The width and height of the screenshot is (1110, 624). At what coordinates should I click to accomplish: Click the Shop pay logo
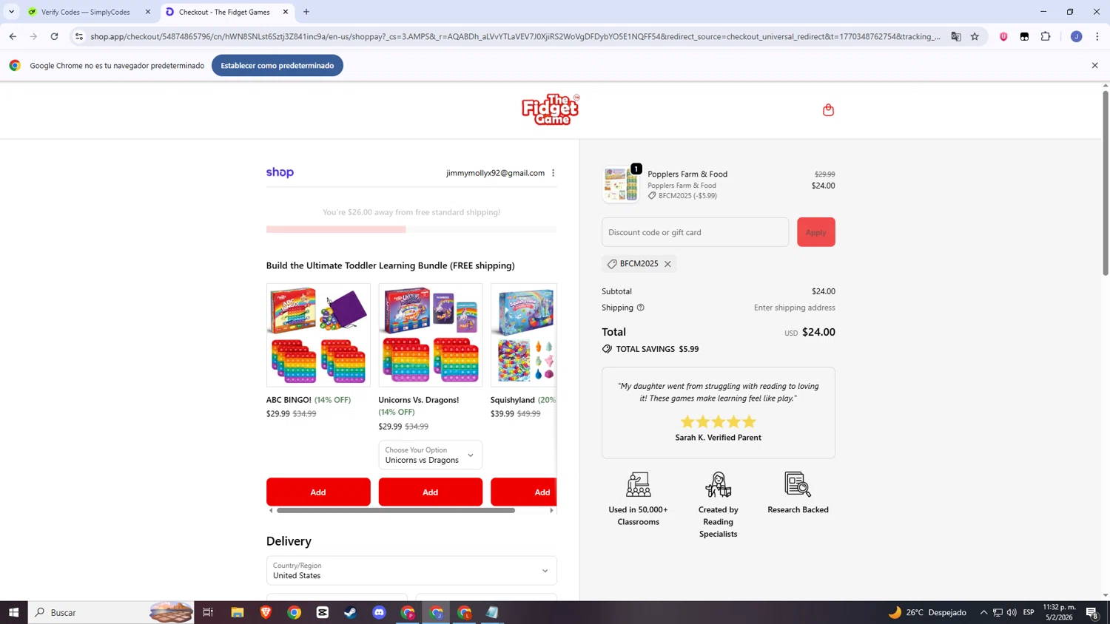[x=280, y=172]
